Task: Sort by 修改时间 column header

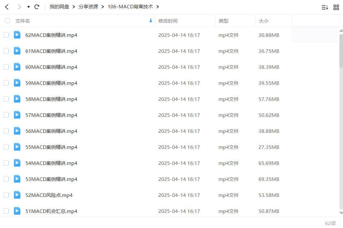Action: point(168,21)
